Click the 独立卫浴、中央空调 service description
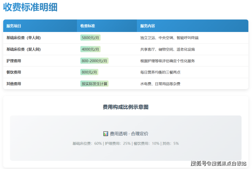 (169, 38)
